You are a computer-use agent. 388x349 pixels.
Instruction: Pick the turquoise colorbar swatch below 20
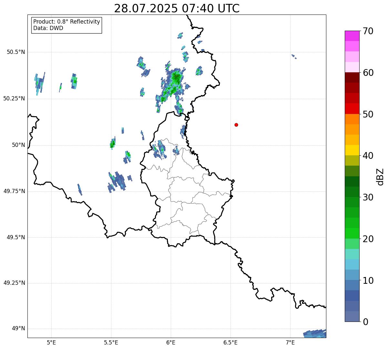coord(352,254)
